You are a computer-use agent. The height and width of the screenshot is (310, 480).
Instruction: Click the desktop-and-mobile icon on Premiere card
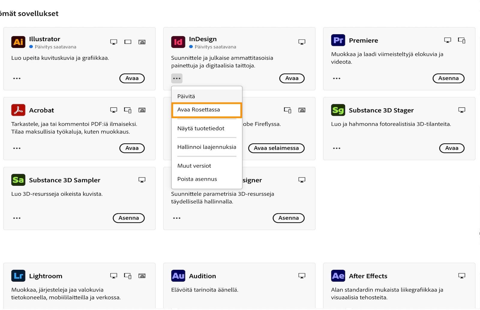[462, 40]
